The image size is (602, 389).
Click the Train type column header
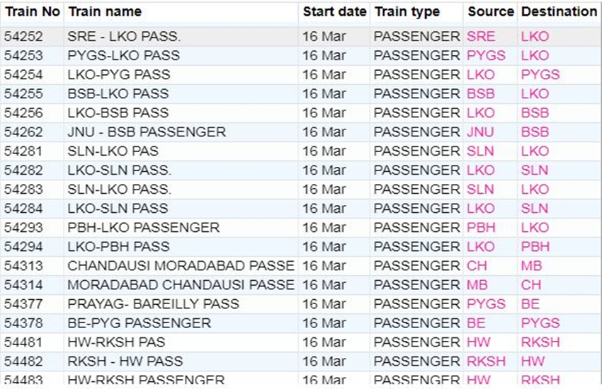click(407, 12)
